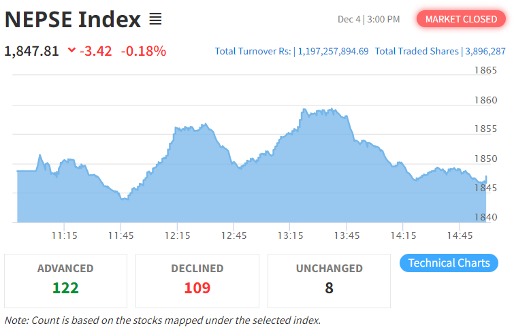The width and height of the screenshot is (514, 330).
Task: Click the -3.42 point change value
Action: [95, 51]
